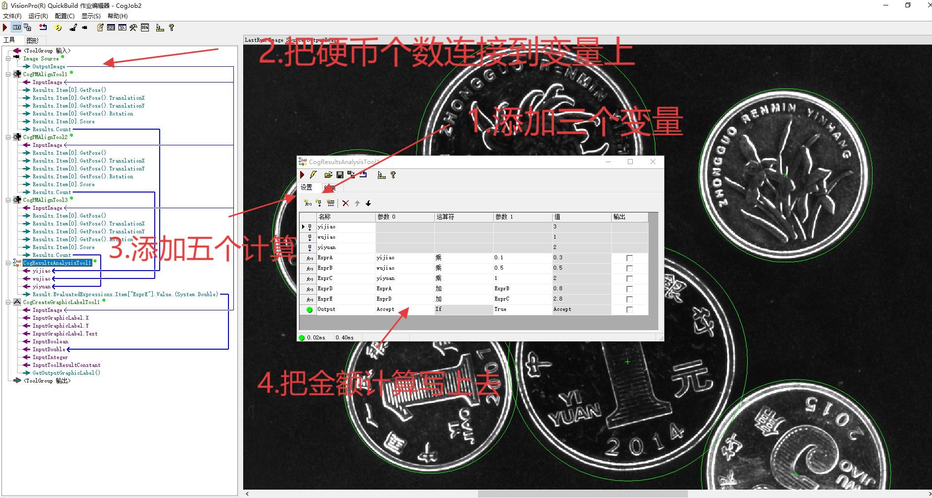932x498 pixels.
Task: Open the 123 posted items icon
Action: pos(111,28)
